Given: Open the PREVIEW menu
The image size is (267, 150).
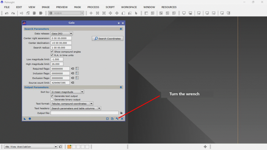Looking at the screenshot, I should pyautogui.click(x=62, y=7).
